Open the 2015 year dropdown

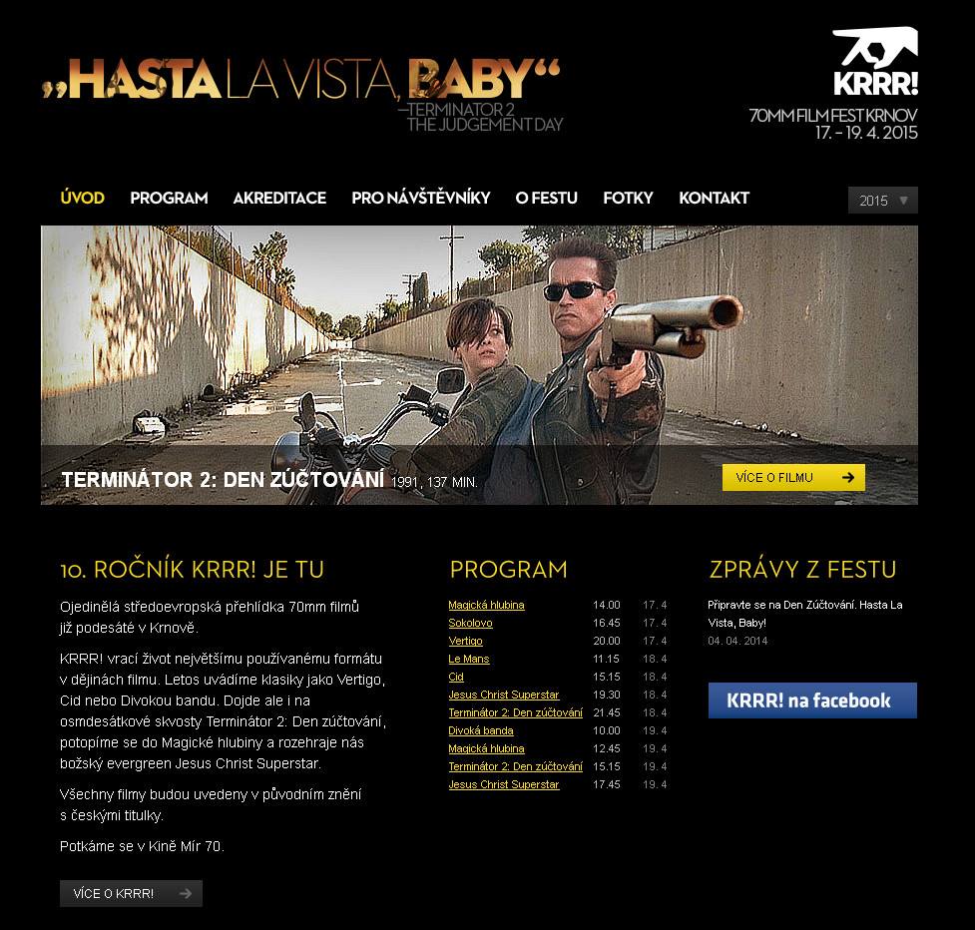point(882,201)
